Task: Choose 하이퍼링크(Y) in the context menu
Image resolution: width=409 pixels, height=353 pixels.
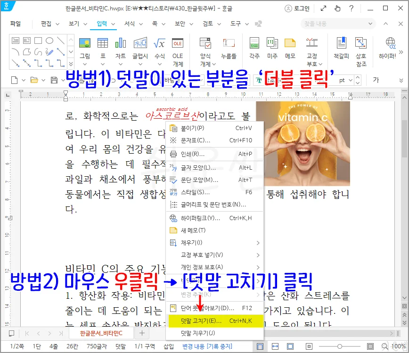Action: [x=214, y=218]
